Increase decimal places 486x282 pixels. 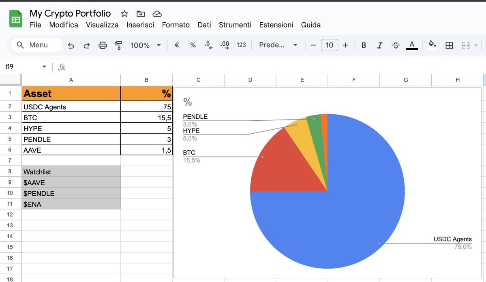[x=225, y=45]
